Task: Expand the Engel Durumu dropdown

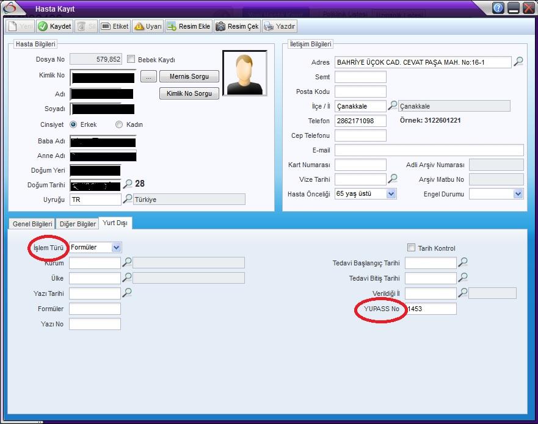Action: coord(518,194)
